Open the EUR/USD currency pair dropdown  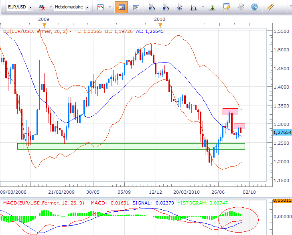[31, 7]
